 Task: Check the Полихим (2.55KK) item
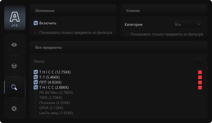36,103
